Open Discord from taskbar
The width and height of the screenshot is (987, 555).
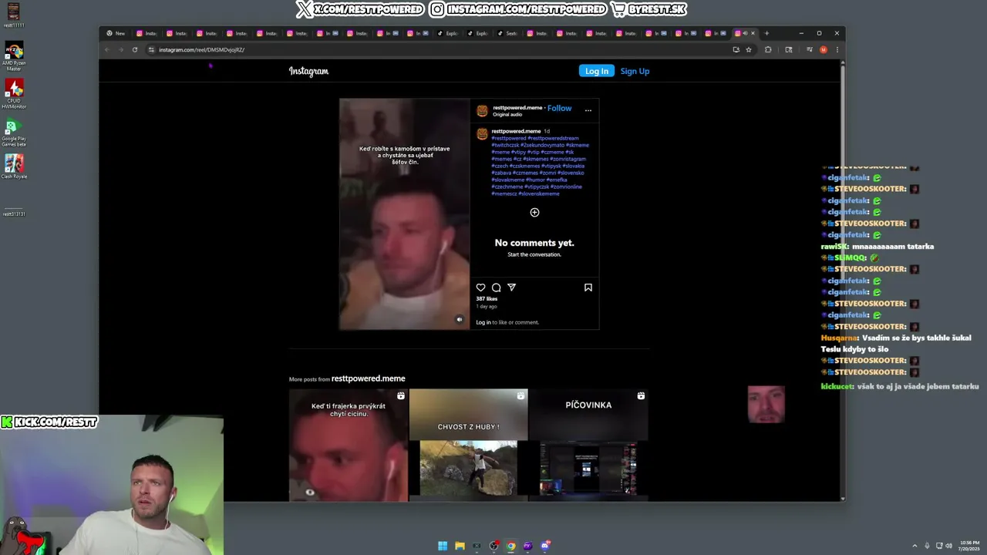point(545,546)
